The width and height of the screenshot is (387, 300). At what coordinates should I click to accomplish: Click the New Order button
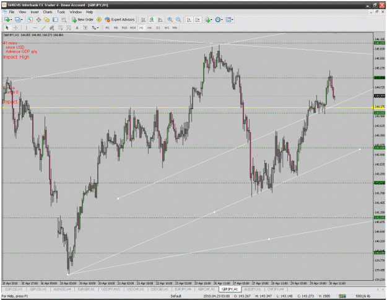(83, 19)
